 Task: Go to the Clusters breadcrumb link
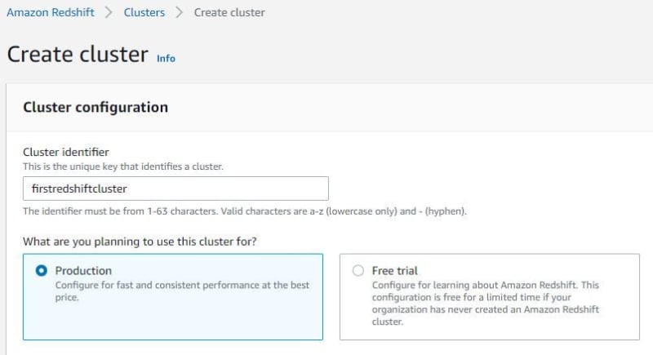(144, 12)
